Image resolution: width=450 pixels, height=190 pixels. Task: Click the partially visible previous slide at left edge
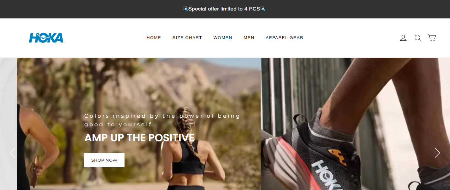click(8, 124)
